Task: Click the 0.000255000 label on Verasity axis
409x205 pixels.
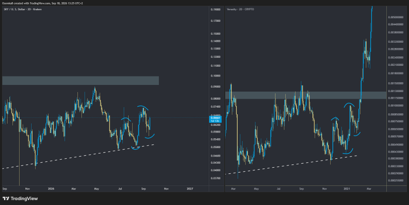Action: [x=396, y=180]
